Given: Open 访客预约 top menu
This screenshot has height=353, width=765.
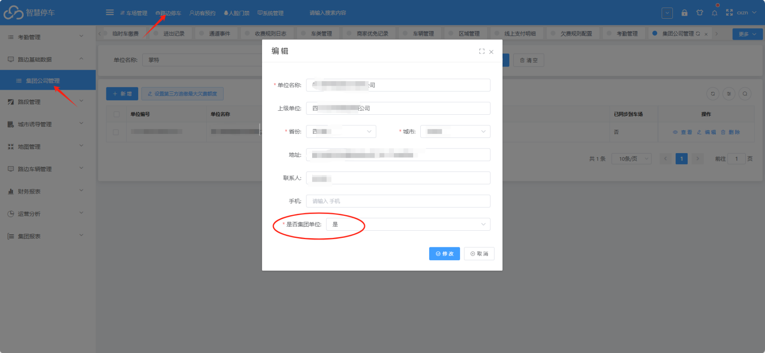Looking at the screenshot, I should click(x=202, y=13).
